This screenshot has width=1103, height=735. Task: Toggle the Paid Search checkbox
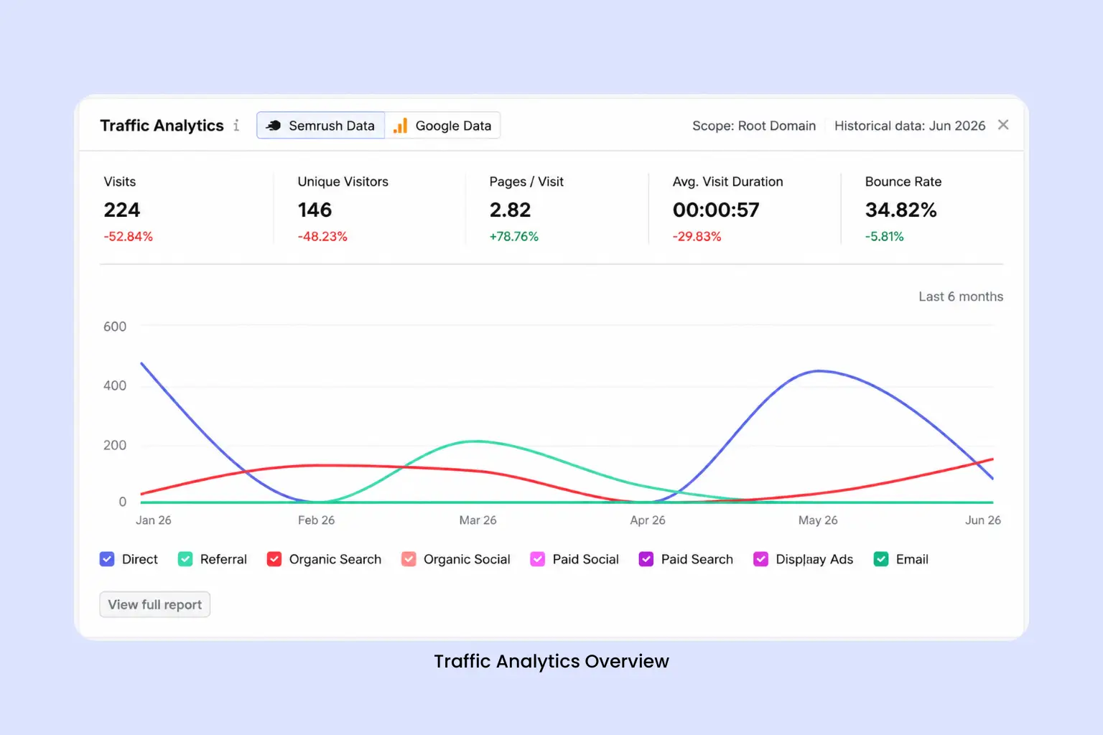click(646, 559)
